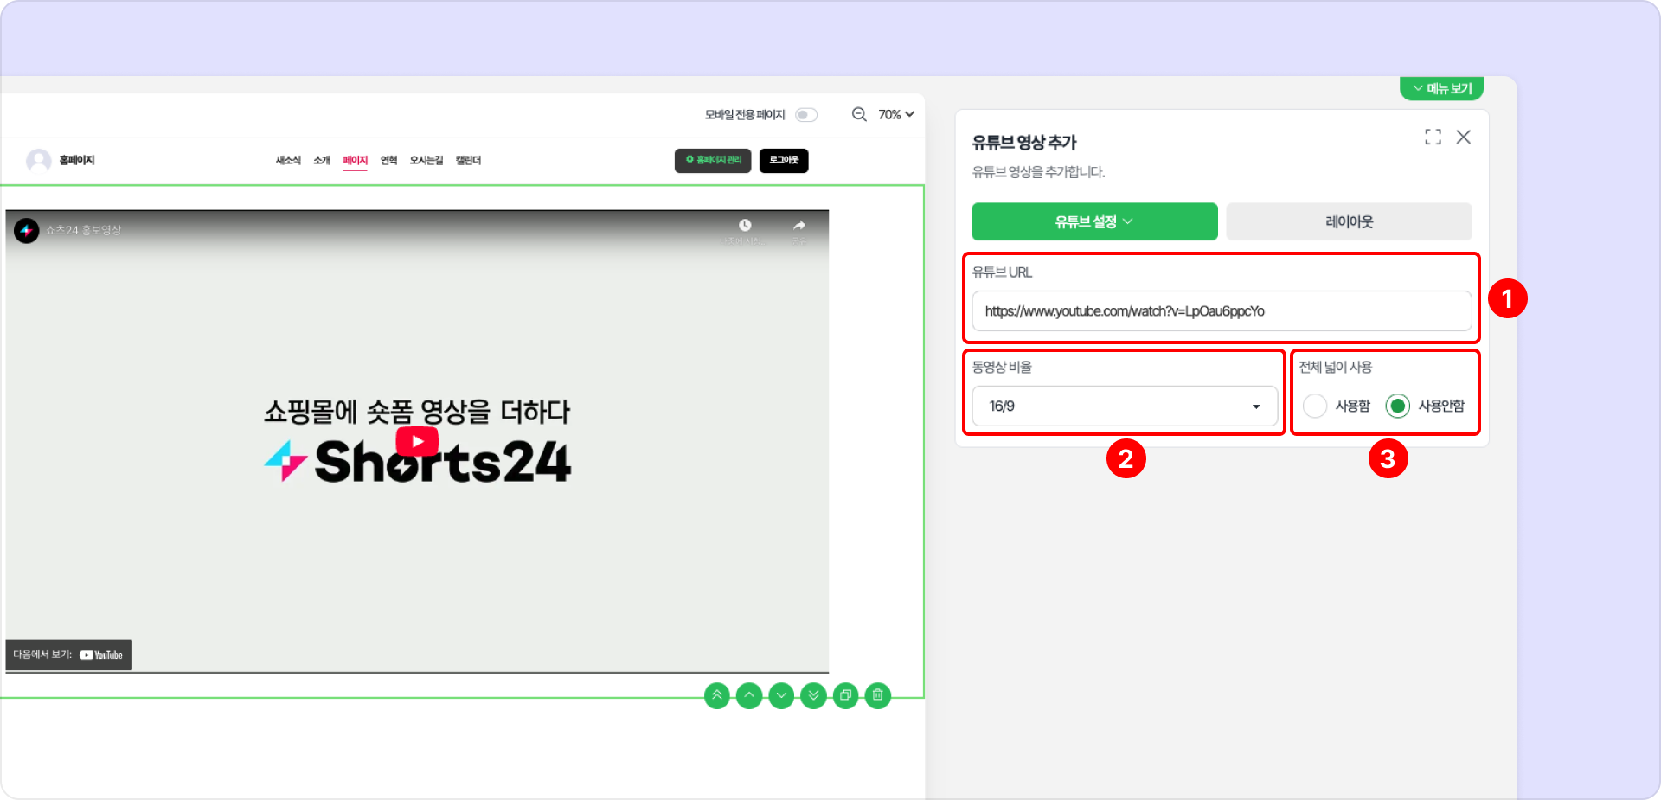
Task: Expand the 메뉴 보기 menu tab
Action: [x=1442, y=88]
